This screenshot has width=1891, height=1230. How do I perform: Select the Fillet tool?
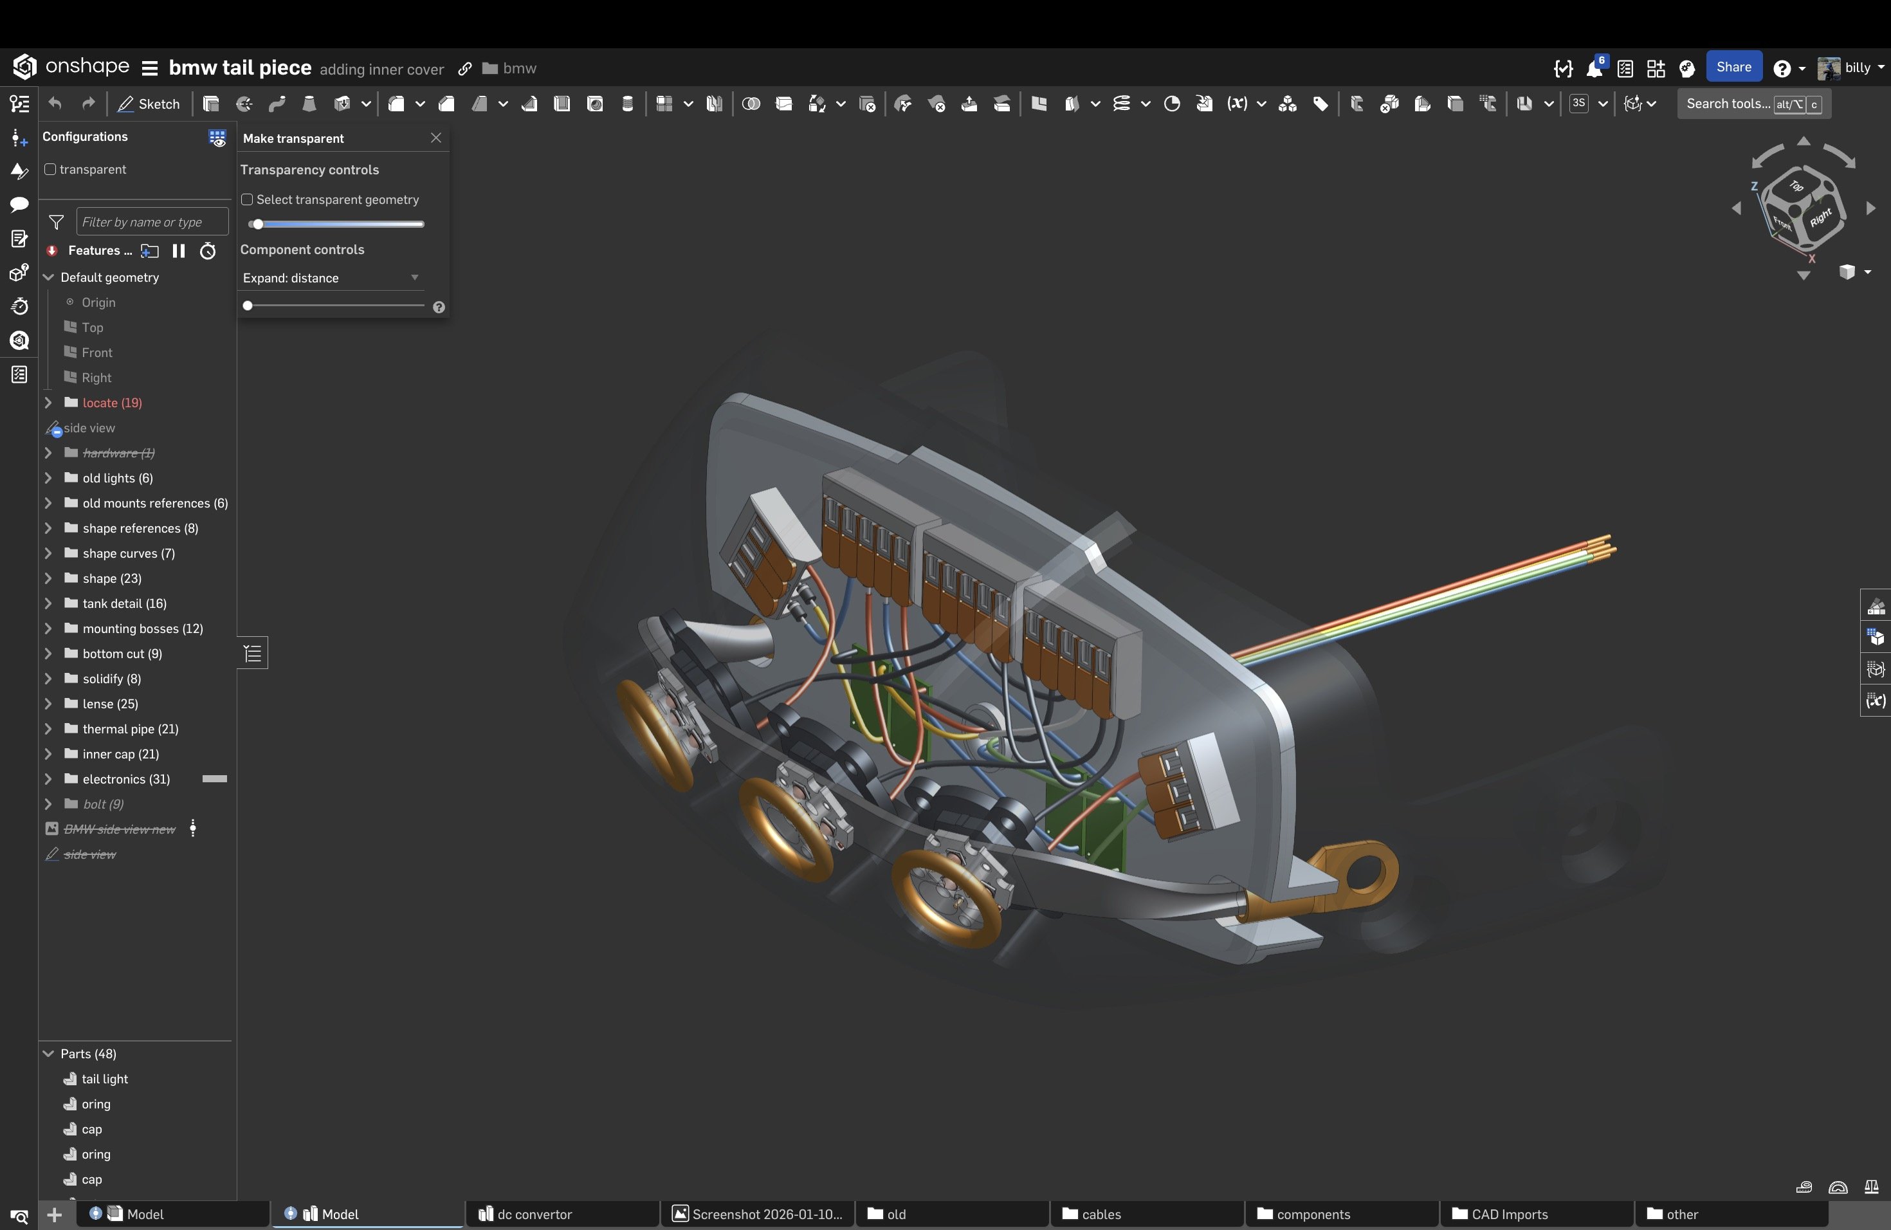click(396, 104)
